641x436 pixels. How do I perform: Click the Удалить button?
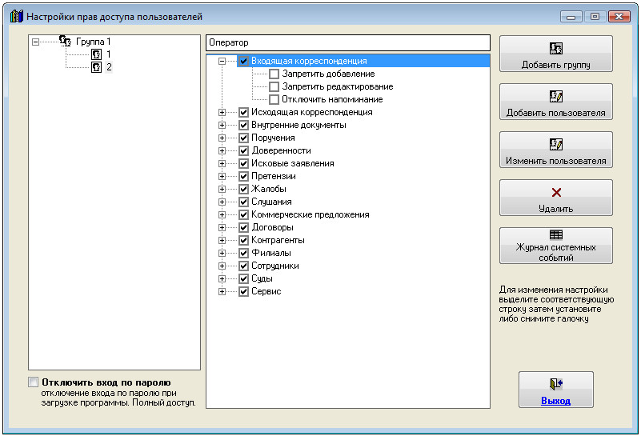pyautogui.click(x=556, y=198)
